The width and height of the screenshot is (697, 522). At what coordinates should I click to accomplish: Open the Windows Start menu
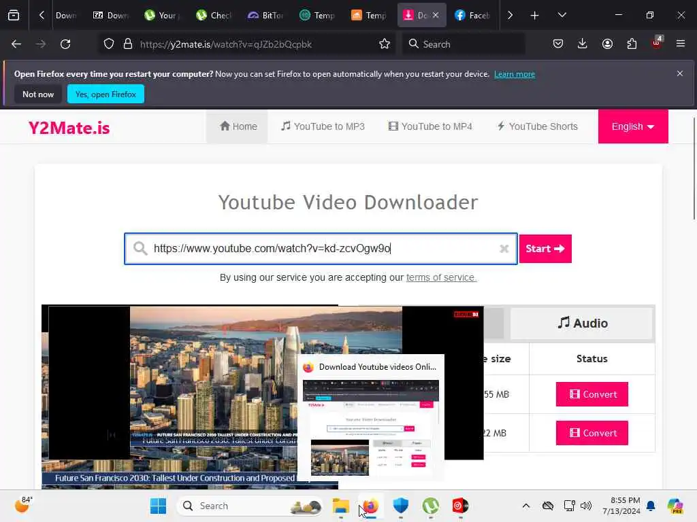click(x=158, y=506)
